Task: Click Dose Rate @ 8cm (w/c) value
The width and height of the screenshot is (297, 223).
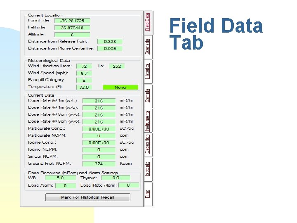Action: point(99,115)
